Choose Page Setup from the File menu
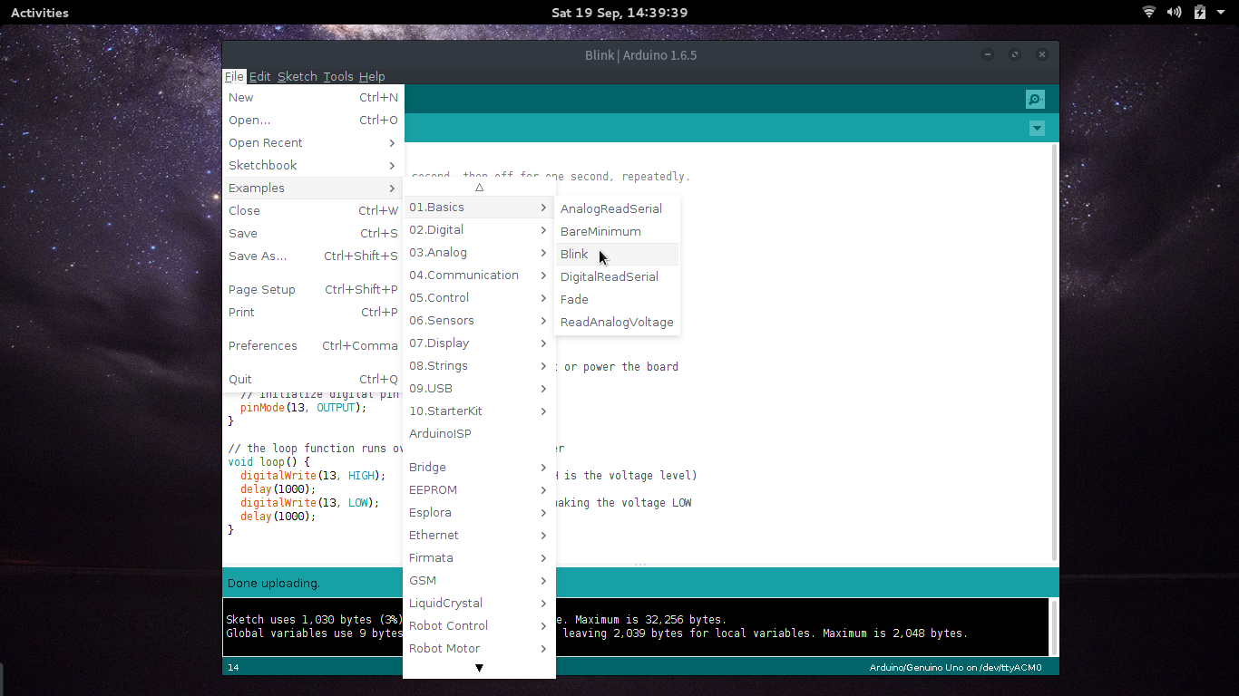Viewport: 1239px width, 696px height. pos(313,290)
